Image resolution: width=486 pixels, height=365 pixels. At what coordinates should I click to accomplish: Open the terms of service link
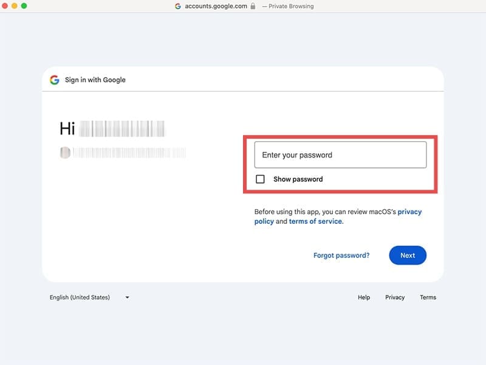click(x=315, y=221)
